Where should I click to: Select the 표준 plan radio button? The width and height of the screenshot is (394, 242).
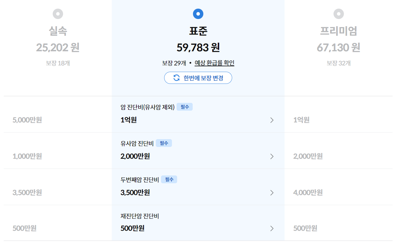coord(198,14)
